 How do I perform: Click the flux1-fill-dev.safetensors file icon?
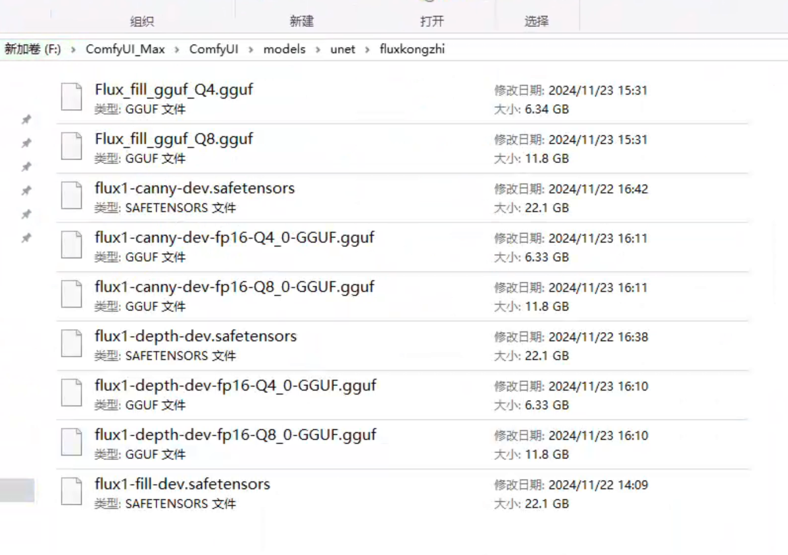pos(72,492)
